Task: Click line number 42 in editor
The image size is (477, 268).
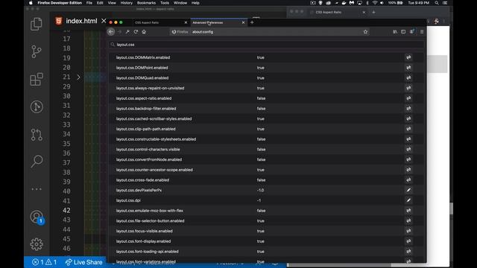Action: [66, 210]
